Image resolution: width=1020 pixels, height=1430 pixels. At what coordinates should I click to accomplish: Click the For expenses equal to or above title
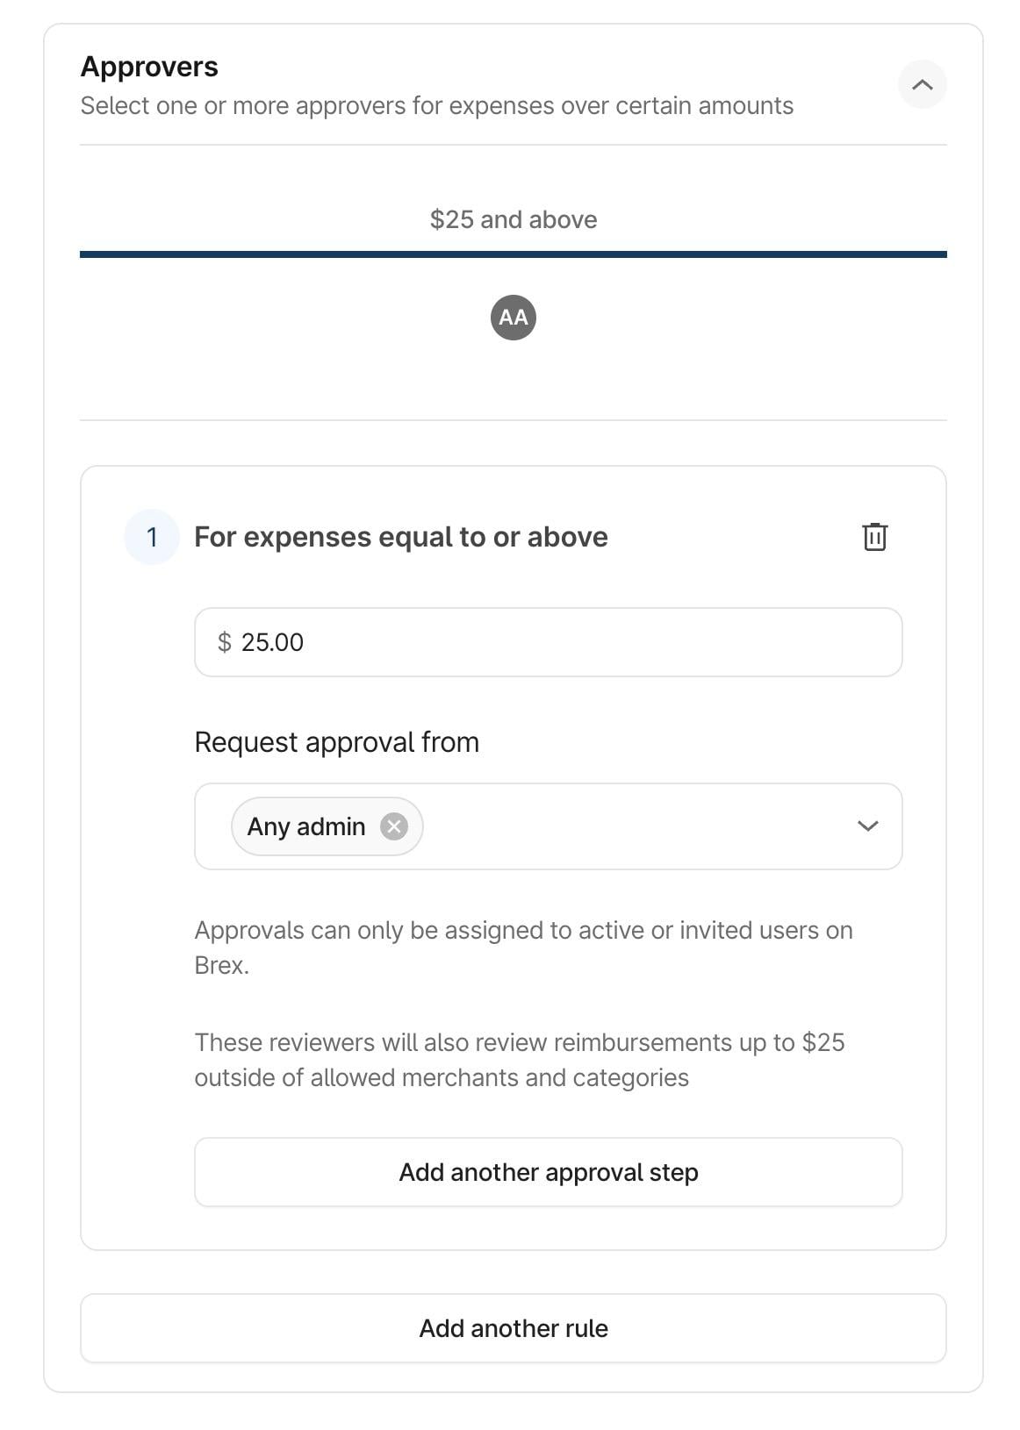[x=400, y=537]
